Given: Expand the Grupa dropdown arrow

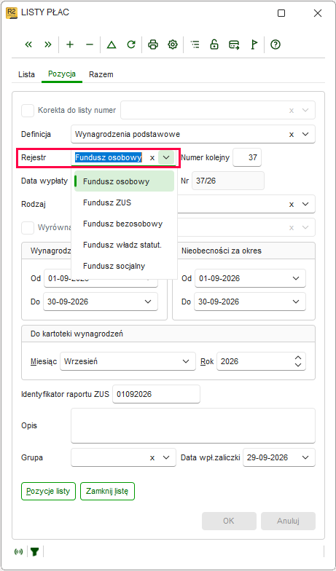Looking at the screenshot, I should pyautogui.click(x=166, y=457).
